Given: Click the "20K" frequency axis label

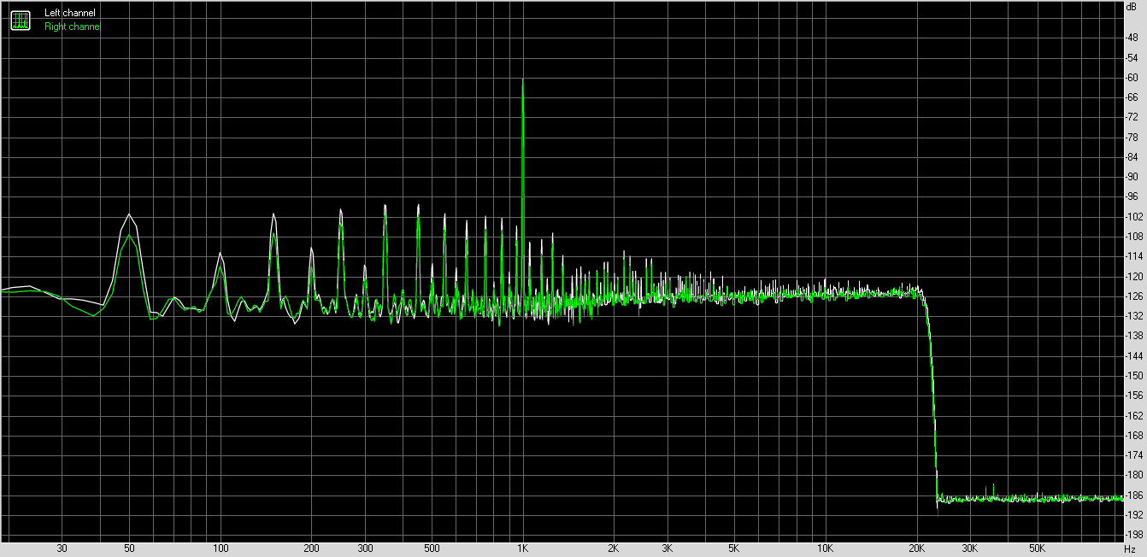Looking at the screenshot, I should pos(916,548).
